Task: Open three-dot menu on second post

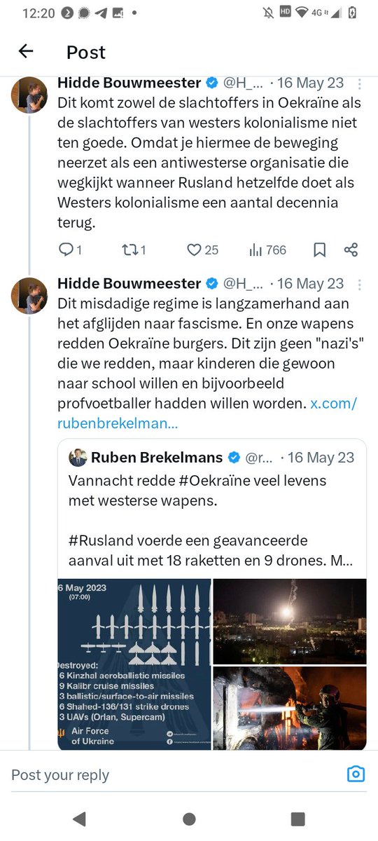Action: (x=360, y=284)
